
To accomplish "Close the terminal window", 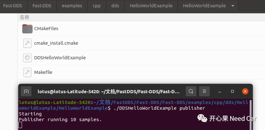I will click(245, 92).
